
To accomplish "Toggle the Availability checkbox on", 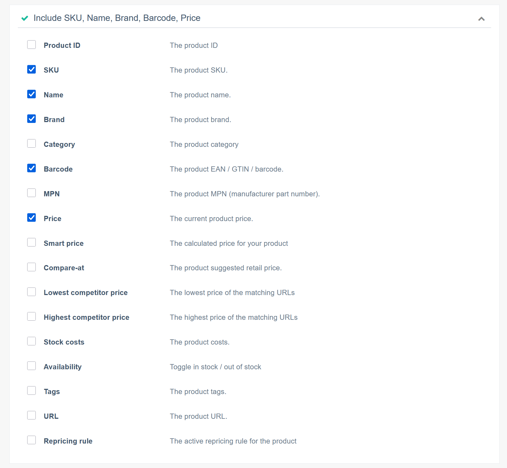I will coord(32,366).
